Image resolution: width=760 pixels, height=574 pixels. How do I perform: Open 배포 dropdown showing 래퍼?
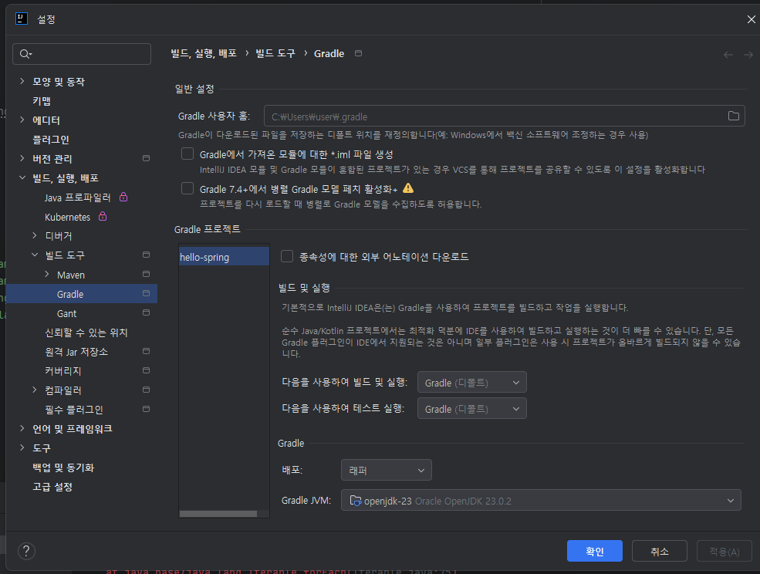point(387,470)
